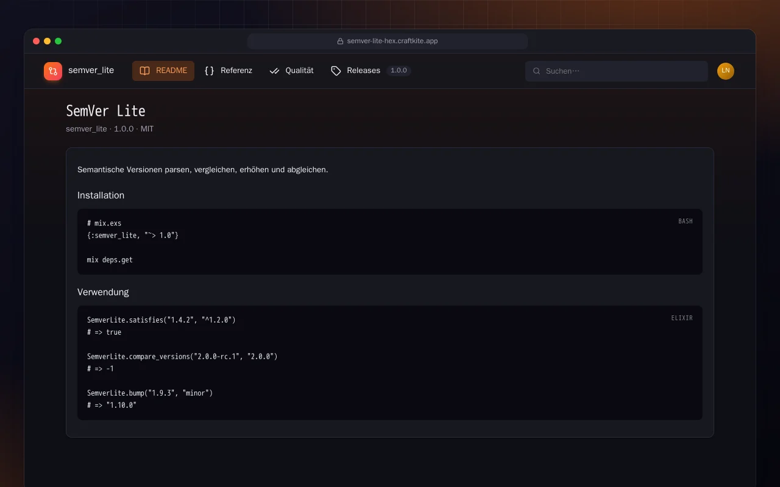Viewport: 780px width, 487px height.
Task: Click the Verwendung section heading
Action: click(103, 292)
